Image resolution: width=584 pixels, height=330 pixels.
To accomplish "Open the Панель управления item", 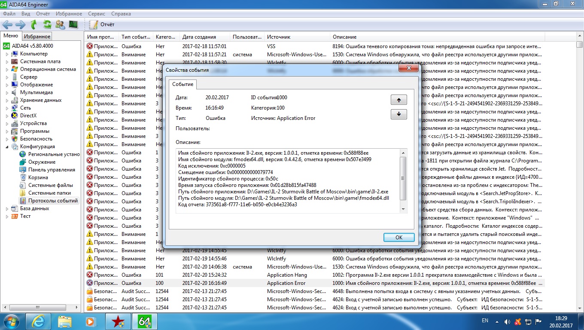I will pos(48,170).
